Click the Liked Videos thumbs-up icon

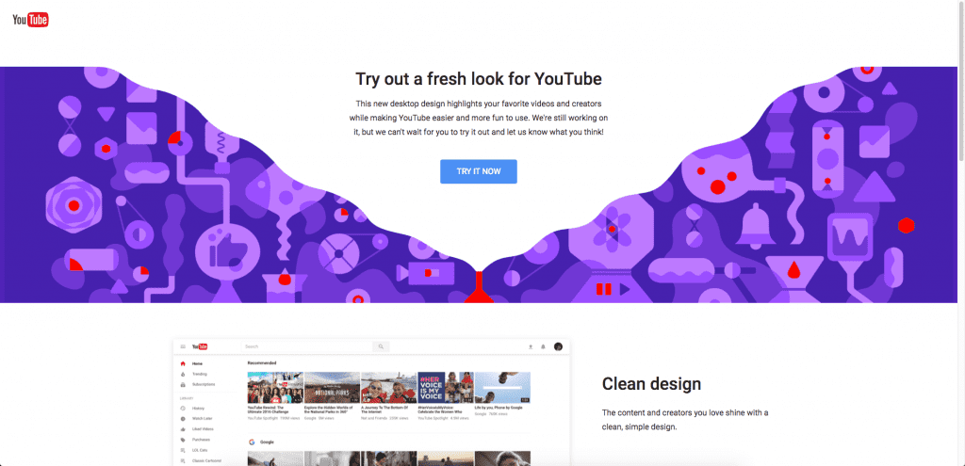click(183, 429)
